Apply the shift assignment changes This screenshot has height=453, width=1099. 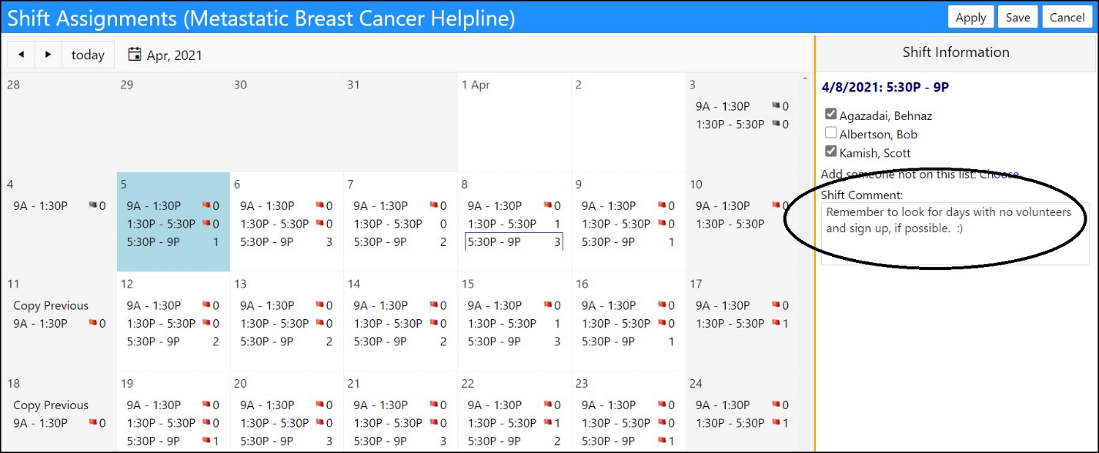pyautogui.click(x=970, y=17)
